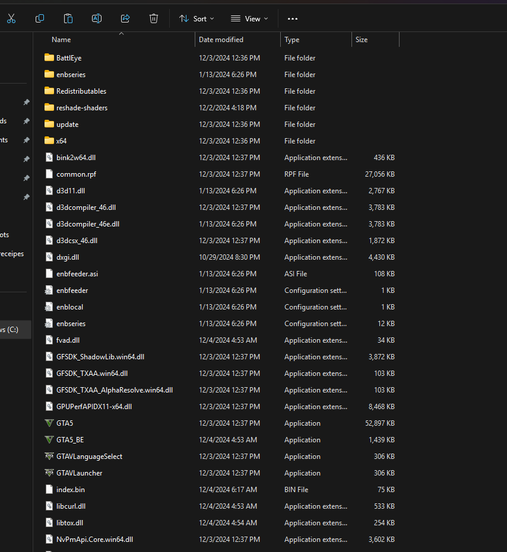Click the Cut (scissors) toolbar icon

11,18
